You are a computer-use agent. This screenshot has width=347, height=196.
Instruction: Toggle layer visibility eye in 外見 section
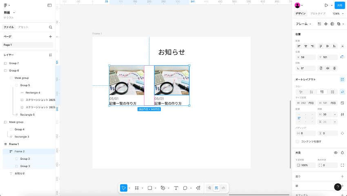tap(336, 153)
